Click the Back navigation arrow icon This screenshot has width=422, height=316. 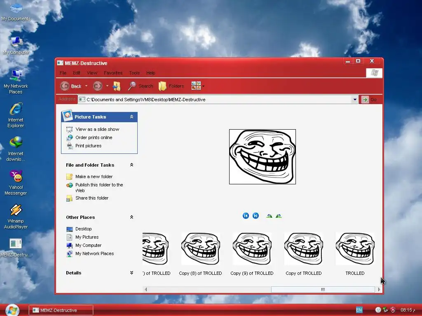pos(65,86)
